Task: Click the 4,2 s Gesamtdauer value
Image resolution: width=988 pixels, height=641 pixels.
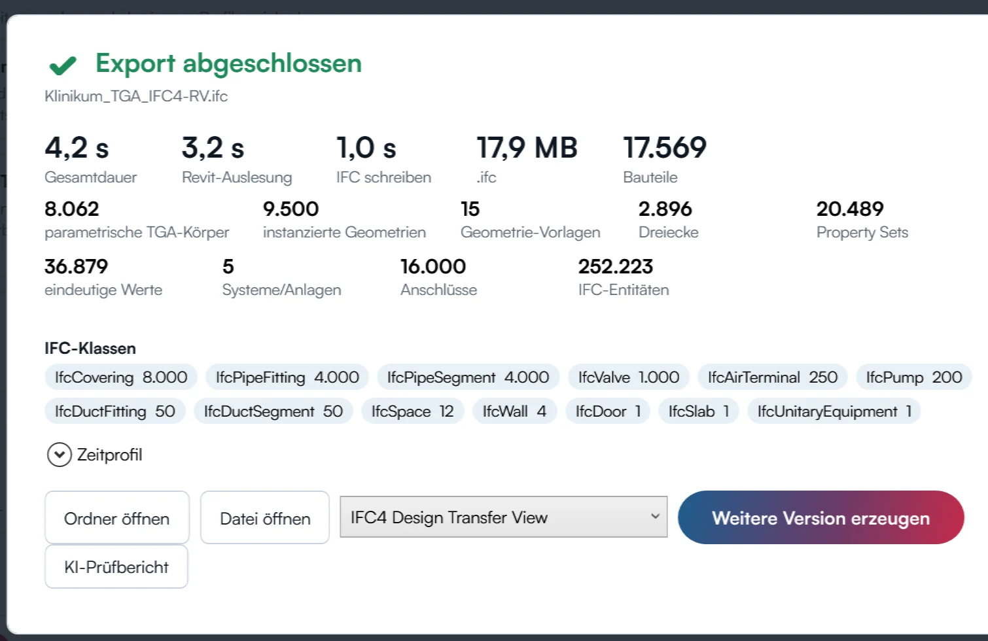Action: [77, 148]
